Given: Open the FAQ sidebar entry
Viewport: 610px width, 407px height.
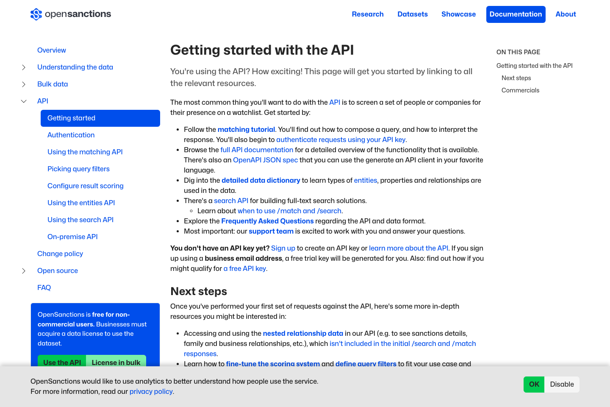Looking at the screenshot, I should point(44,287).
